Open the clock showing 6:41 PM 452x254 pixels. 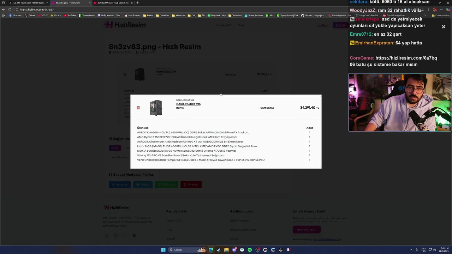444,250
